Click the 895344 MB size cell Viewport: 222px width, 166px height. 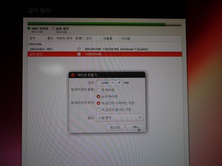(93, 49)
